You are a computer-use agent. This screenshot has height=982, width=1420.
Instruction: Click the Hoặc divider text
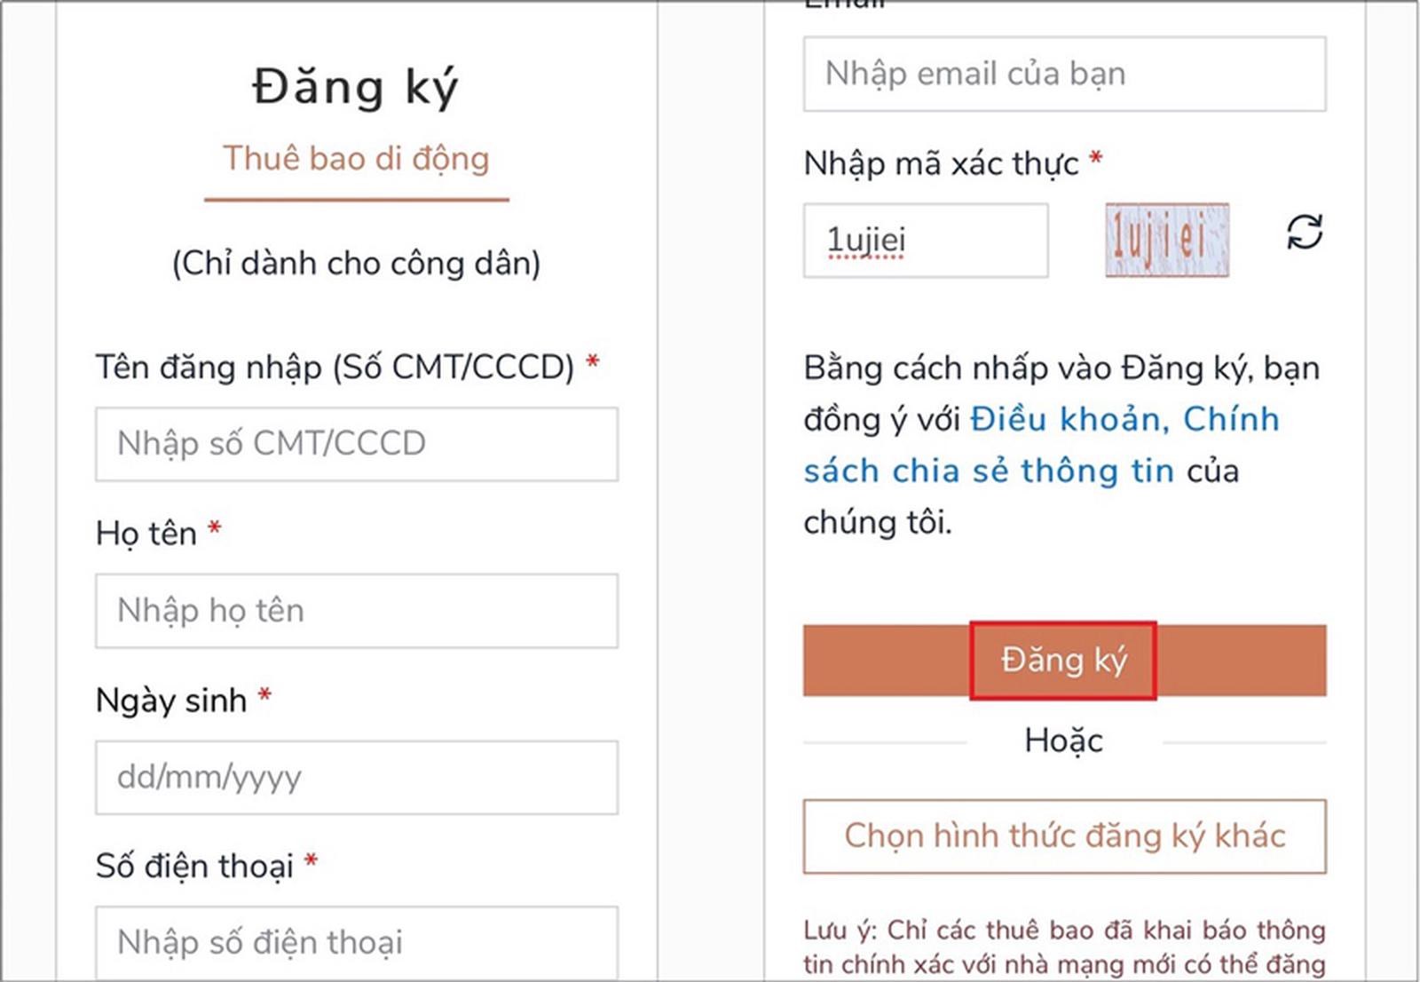click(x=1063, y=740)
